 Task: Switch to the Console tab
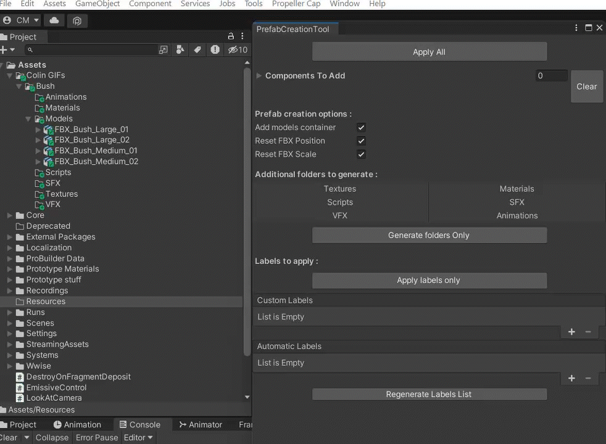140,424
